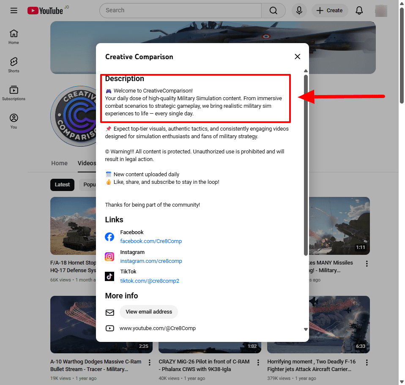
Task: Open Home in the sidebar
Action: click(x=14, y=37)
